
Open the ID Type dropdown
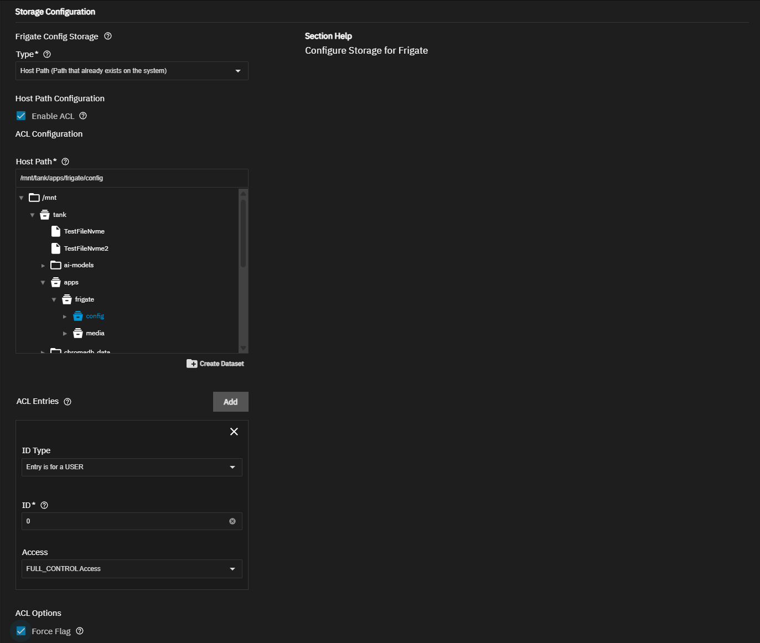[132, 467]
